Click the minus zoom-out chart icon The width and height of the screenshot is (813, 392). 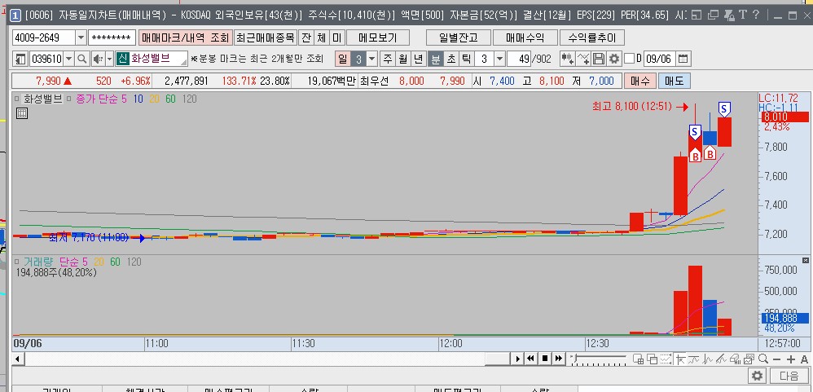(776, 359)
